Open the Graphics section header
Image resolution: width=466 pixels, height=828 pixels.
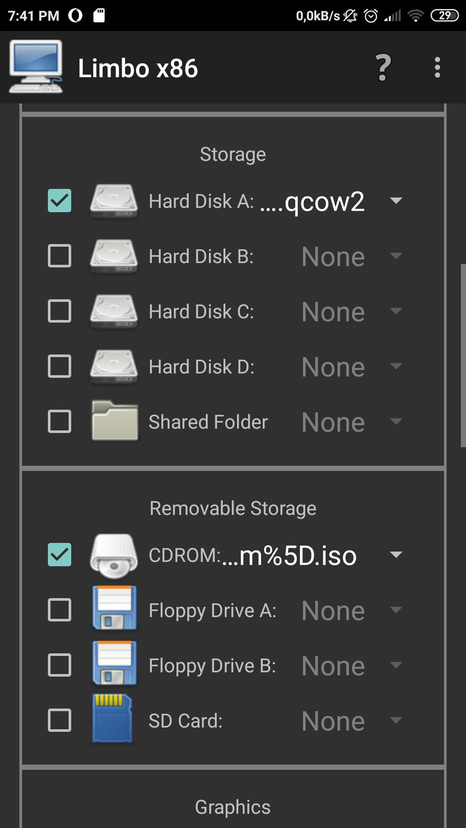pos(233,807)
